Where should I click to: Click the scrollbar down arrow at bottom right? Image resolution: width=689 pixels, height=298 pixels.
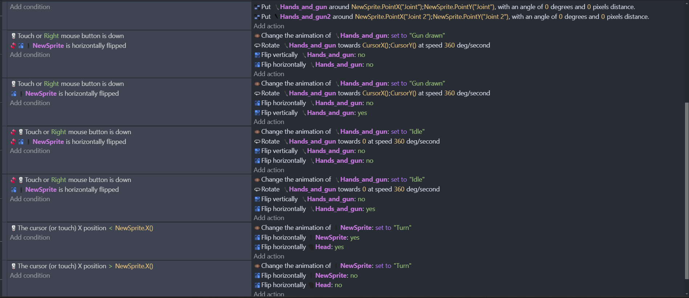coord(686,294)
